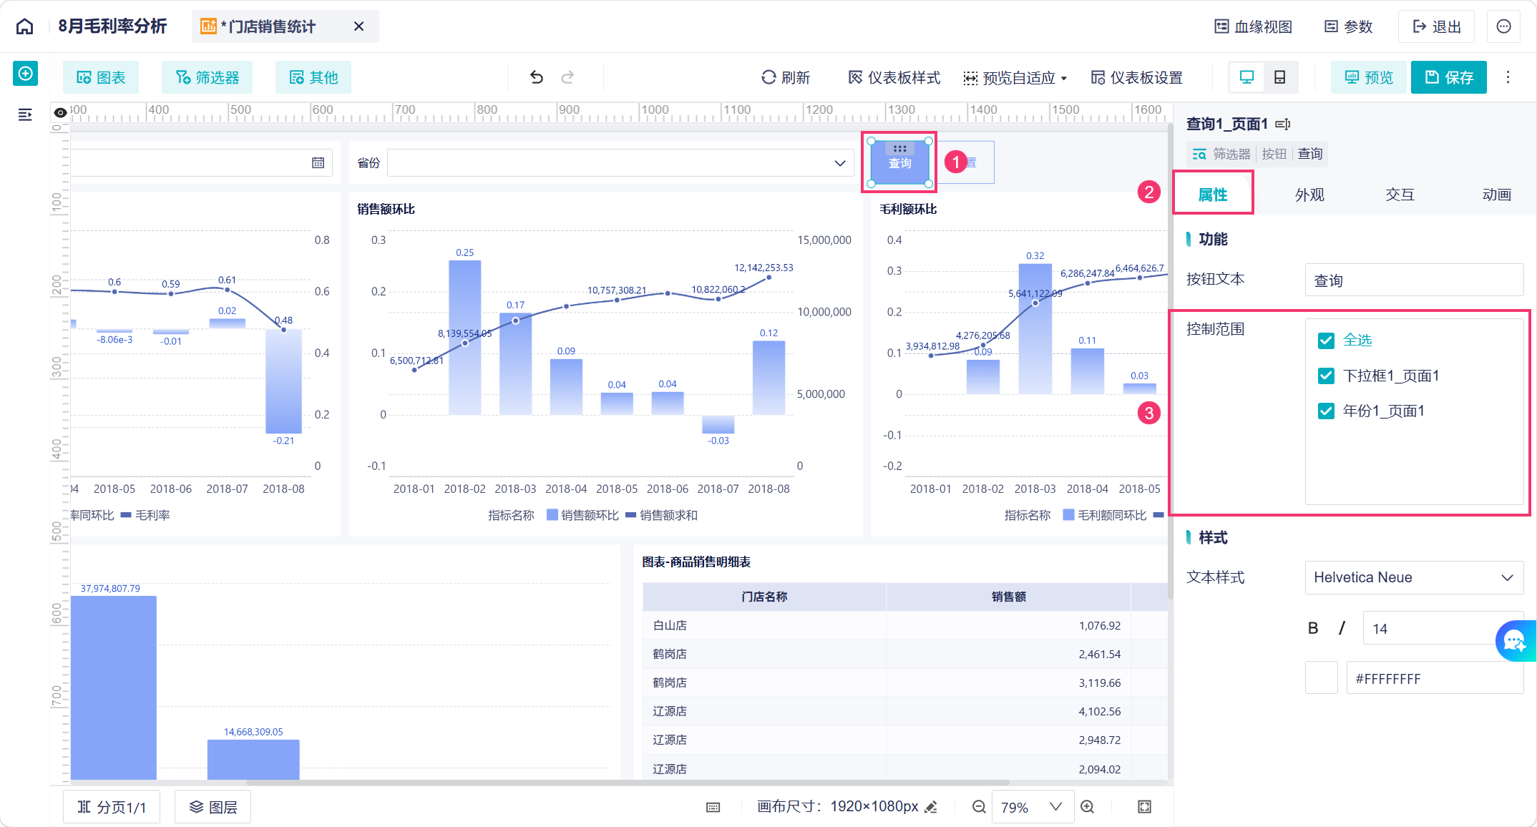The width and height of the screenshot is (1537, 827).
Task: Select the 白山店 table cell
Action: 764,625
